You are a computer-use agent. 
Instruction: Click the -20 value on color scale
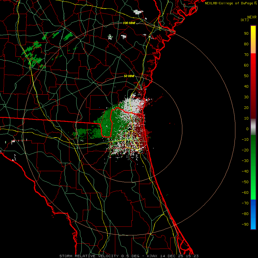click(x=245, y=150)
